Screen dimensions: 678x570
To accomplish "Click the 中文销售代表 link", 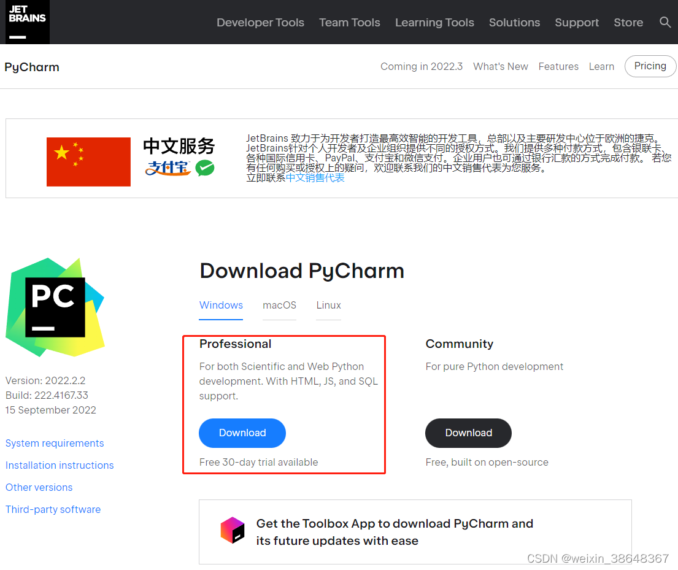I will click(x=315, y=178).
